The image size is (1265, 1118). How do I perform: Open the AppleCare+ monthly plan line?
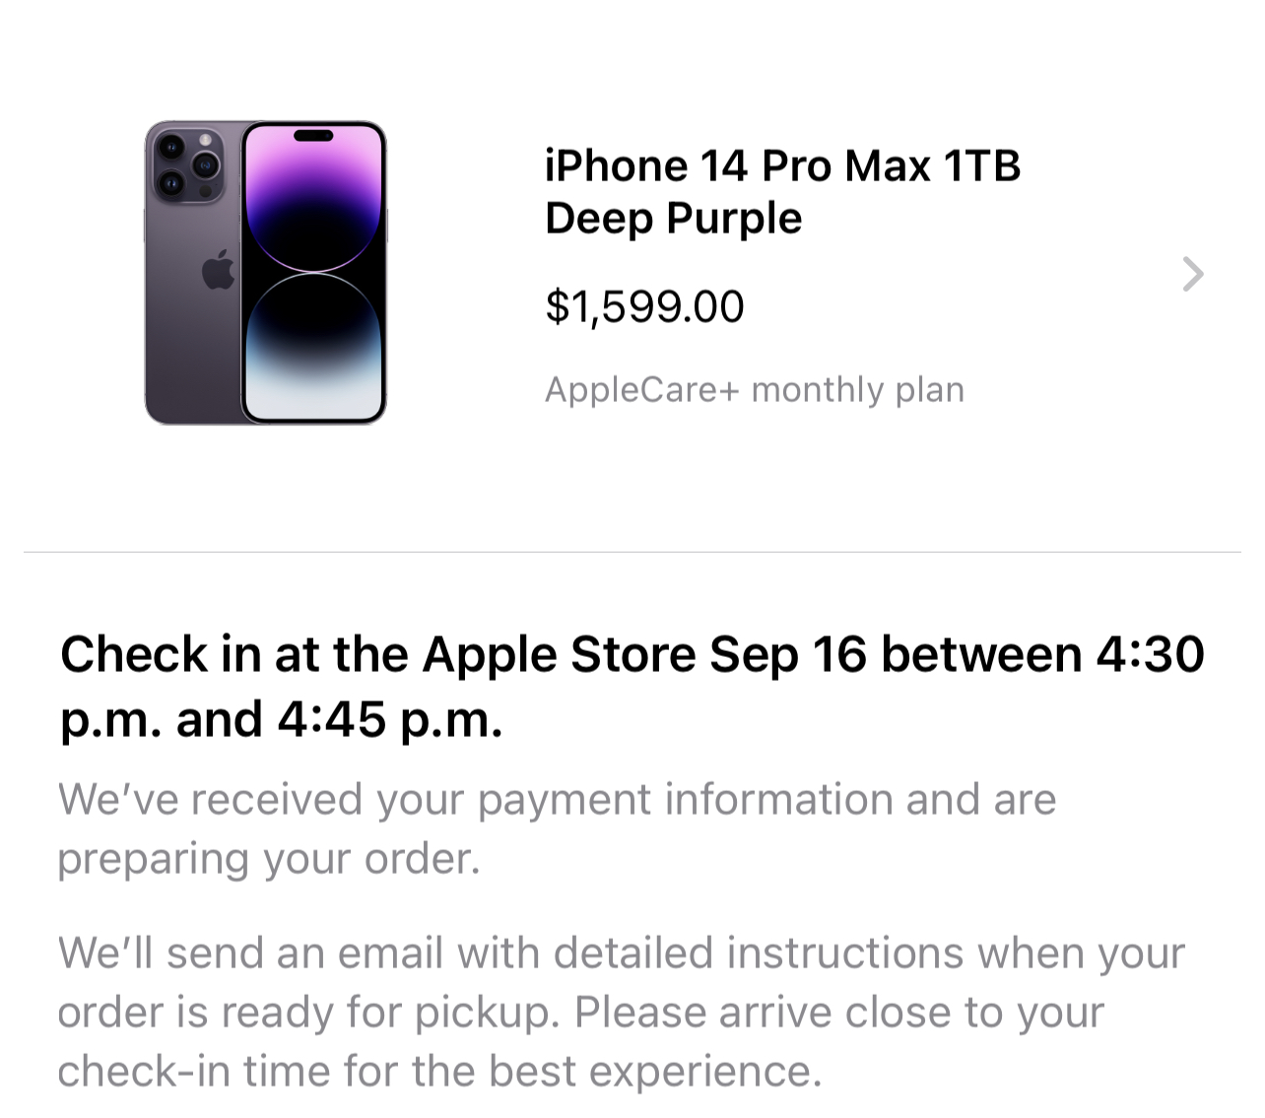(754, 390)
